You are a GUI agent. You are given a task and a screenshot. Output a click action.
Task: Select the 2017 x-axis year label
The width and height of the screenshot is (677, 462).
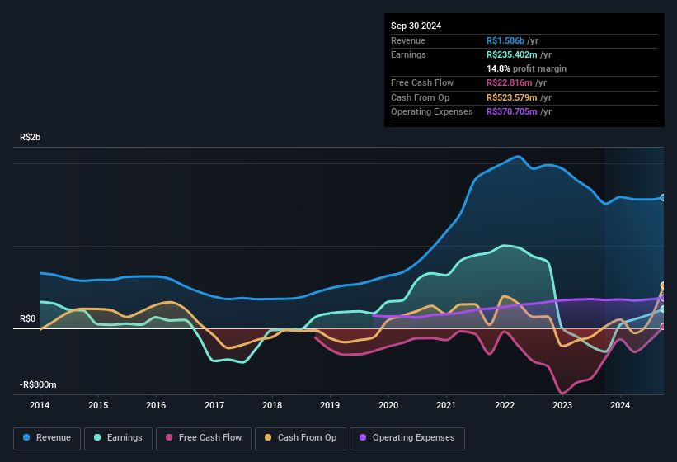[214, 405]
